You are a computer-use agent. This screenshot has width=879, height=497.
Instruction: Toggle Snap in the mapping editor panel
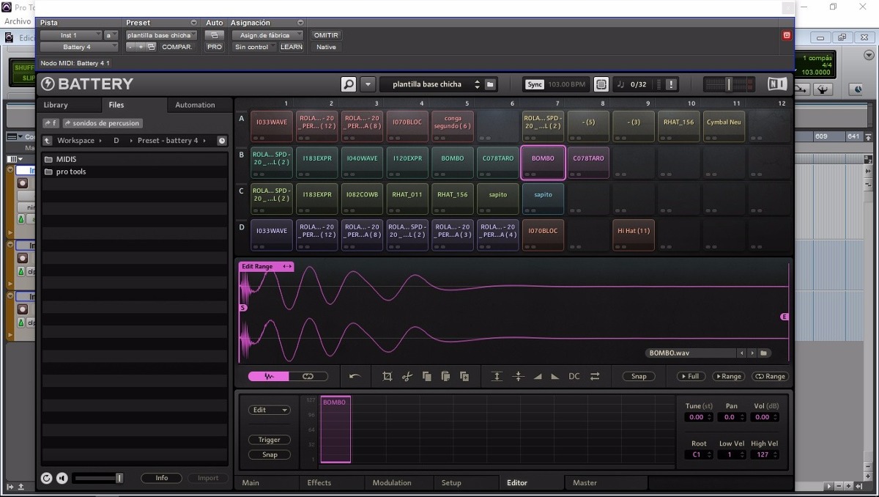point(270,454)
